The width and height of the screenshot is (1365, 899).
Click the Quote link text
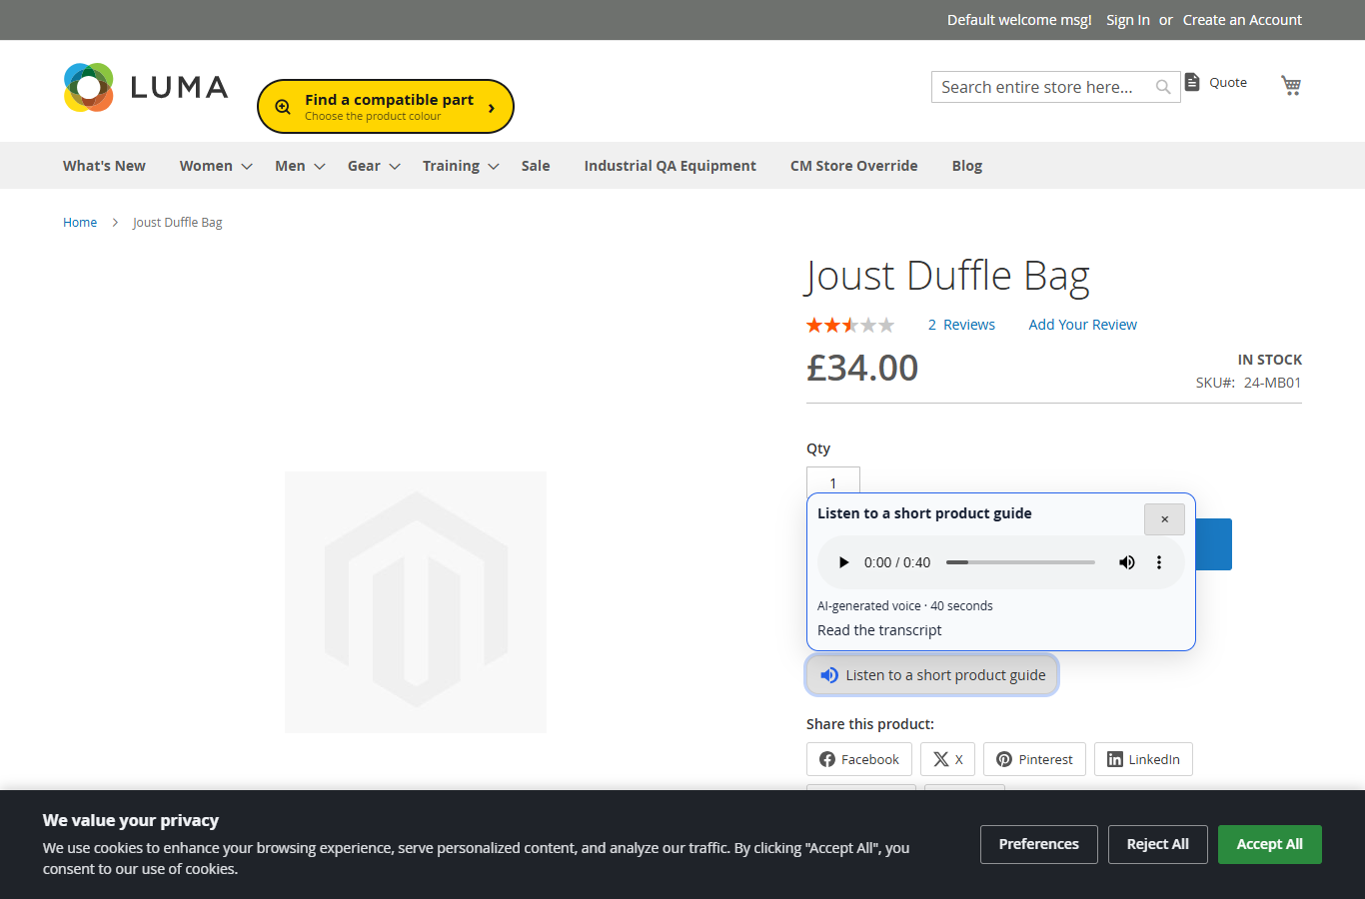[1228, 83]
